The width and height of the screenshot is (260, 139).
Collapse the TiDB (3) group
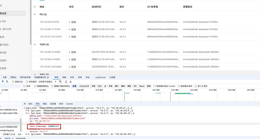click(x=35, y=45)
